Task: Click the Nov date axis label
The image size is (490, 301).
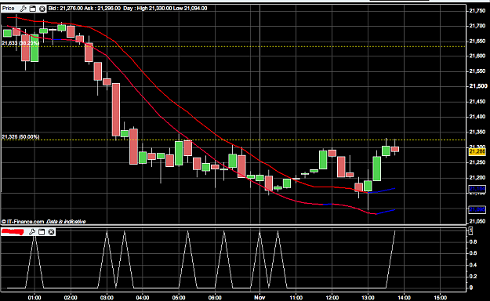Action: pyautogui.click(x=260, y=298)
